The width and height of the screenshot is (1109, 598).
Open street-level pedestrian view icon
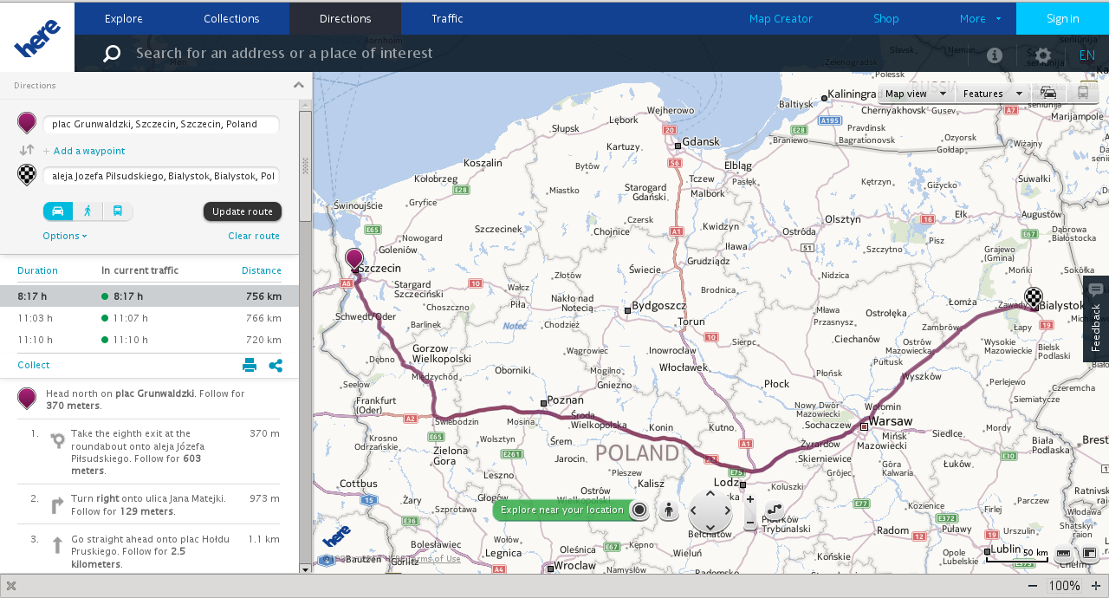coord(668,510)
